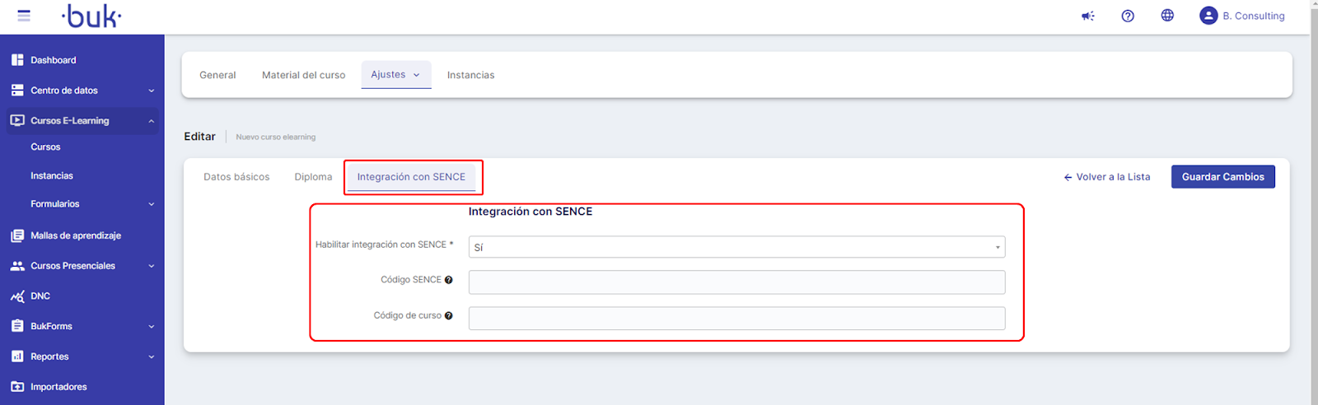Click the buk logo
Viewport: 1318px width, 405px height.
[91, 16]
